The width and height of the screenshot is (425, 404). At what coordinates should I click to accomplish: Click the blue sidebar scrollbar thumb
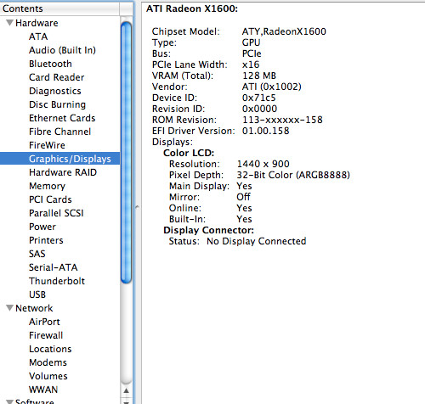coord(126,153)
